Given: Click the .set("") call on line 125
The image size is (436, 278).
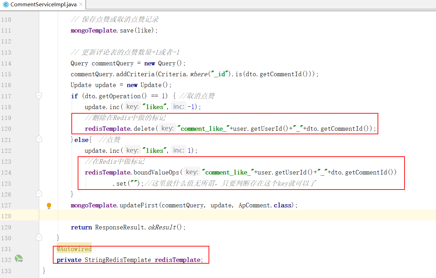Looking at the screenshot, I should [x=128, y=183].
